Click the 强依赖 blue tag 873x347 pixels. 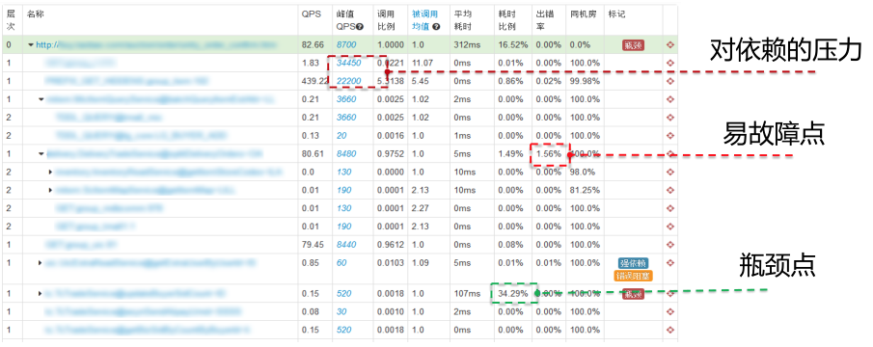[x=633, y=263]
